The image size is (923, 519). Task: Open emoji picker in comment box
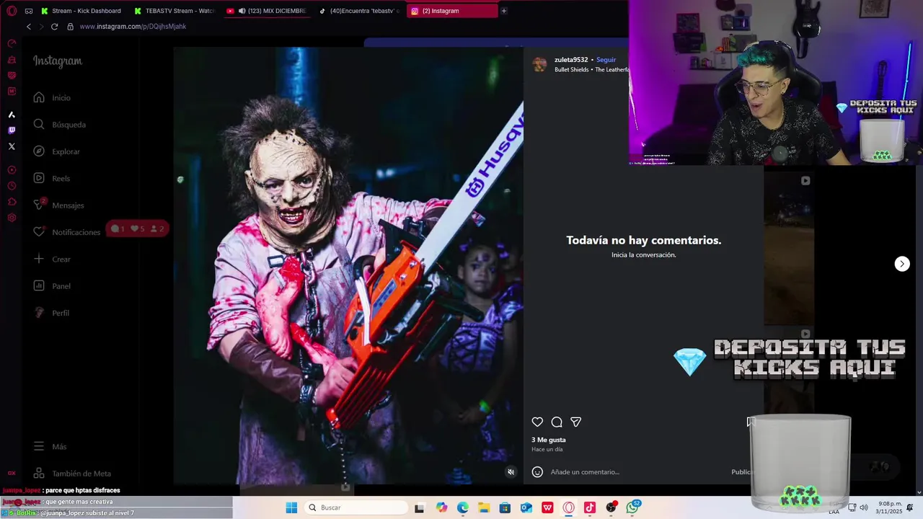pyautogui.click(x=537, y=472)
